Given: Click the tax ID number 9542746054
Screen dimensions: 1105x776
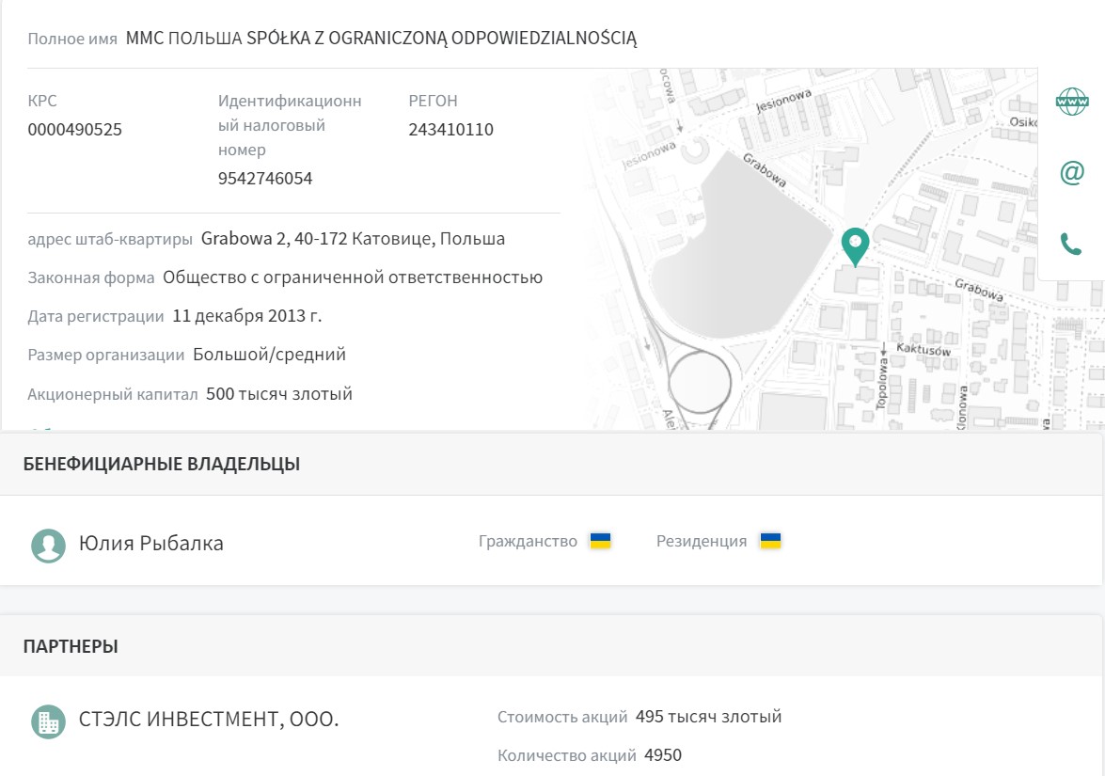Looking at the screenshot, I should coord(265,179).
